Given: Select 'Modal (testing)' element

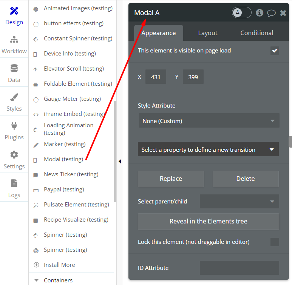Looking at the screenshot, I should click(x=63, y=159).
